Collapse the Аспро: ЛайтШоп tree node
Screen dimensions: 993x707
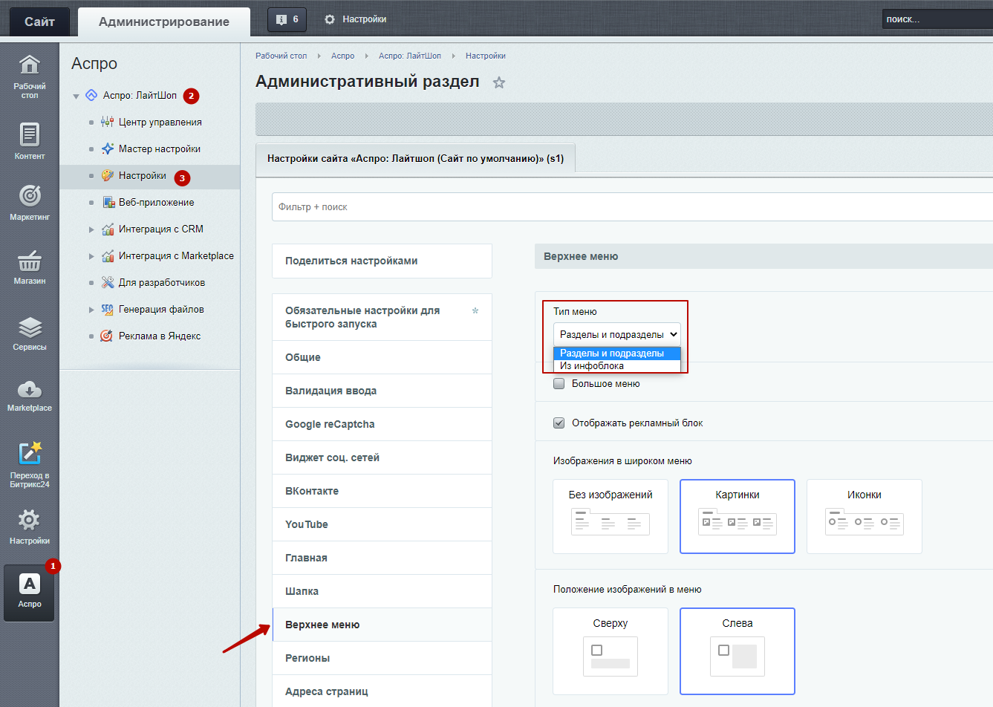pyautogui.click(x=76, y=96)
